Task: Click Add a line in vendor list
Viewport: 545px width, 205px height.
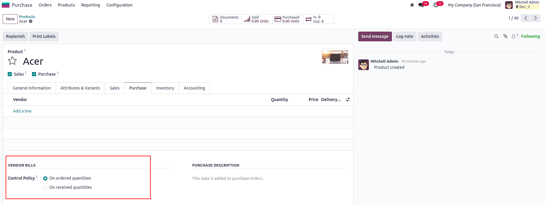Action: pos(22,111)
